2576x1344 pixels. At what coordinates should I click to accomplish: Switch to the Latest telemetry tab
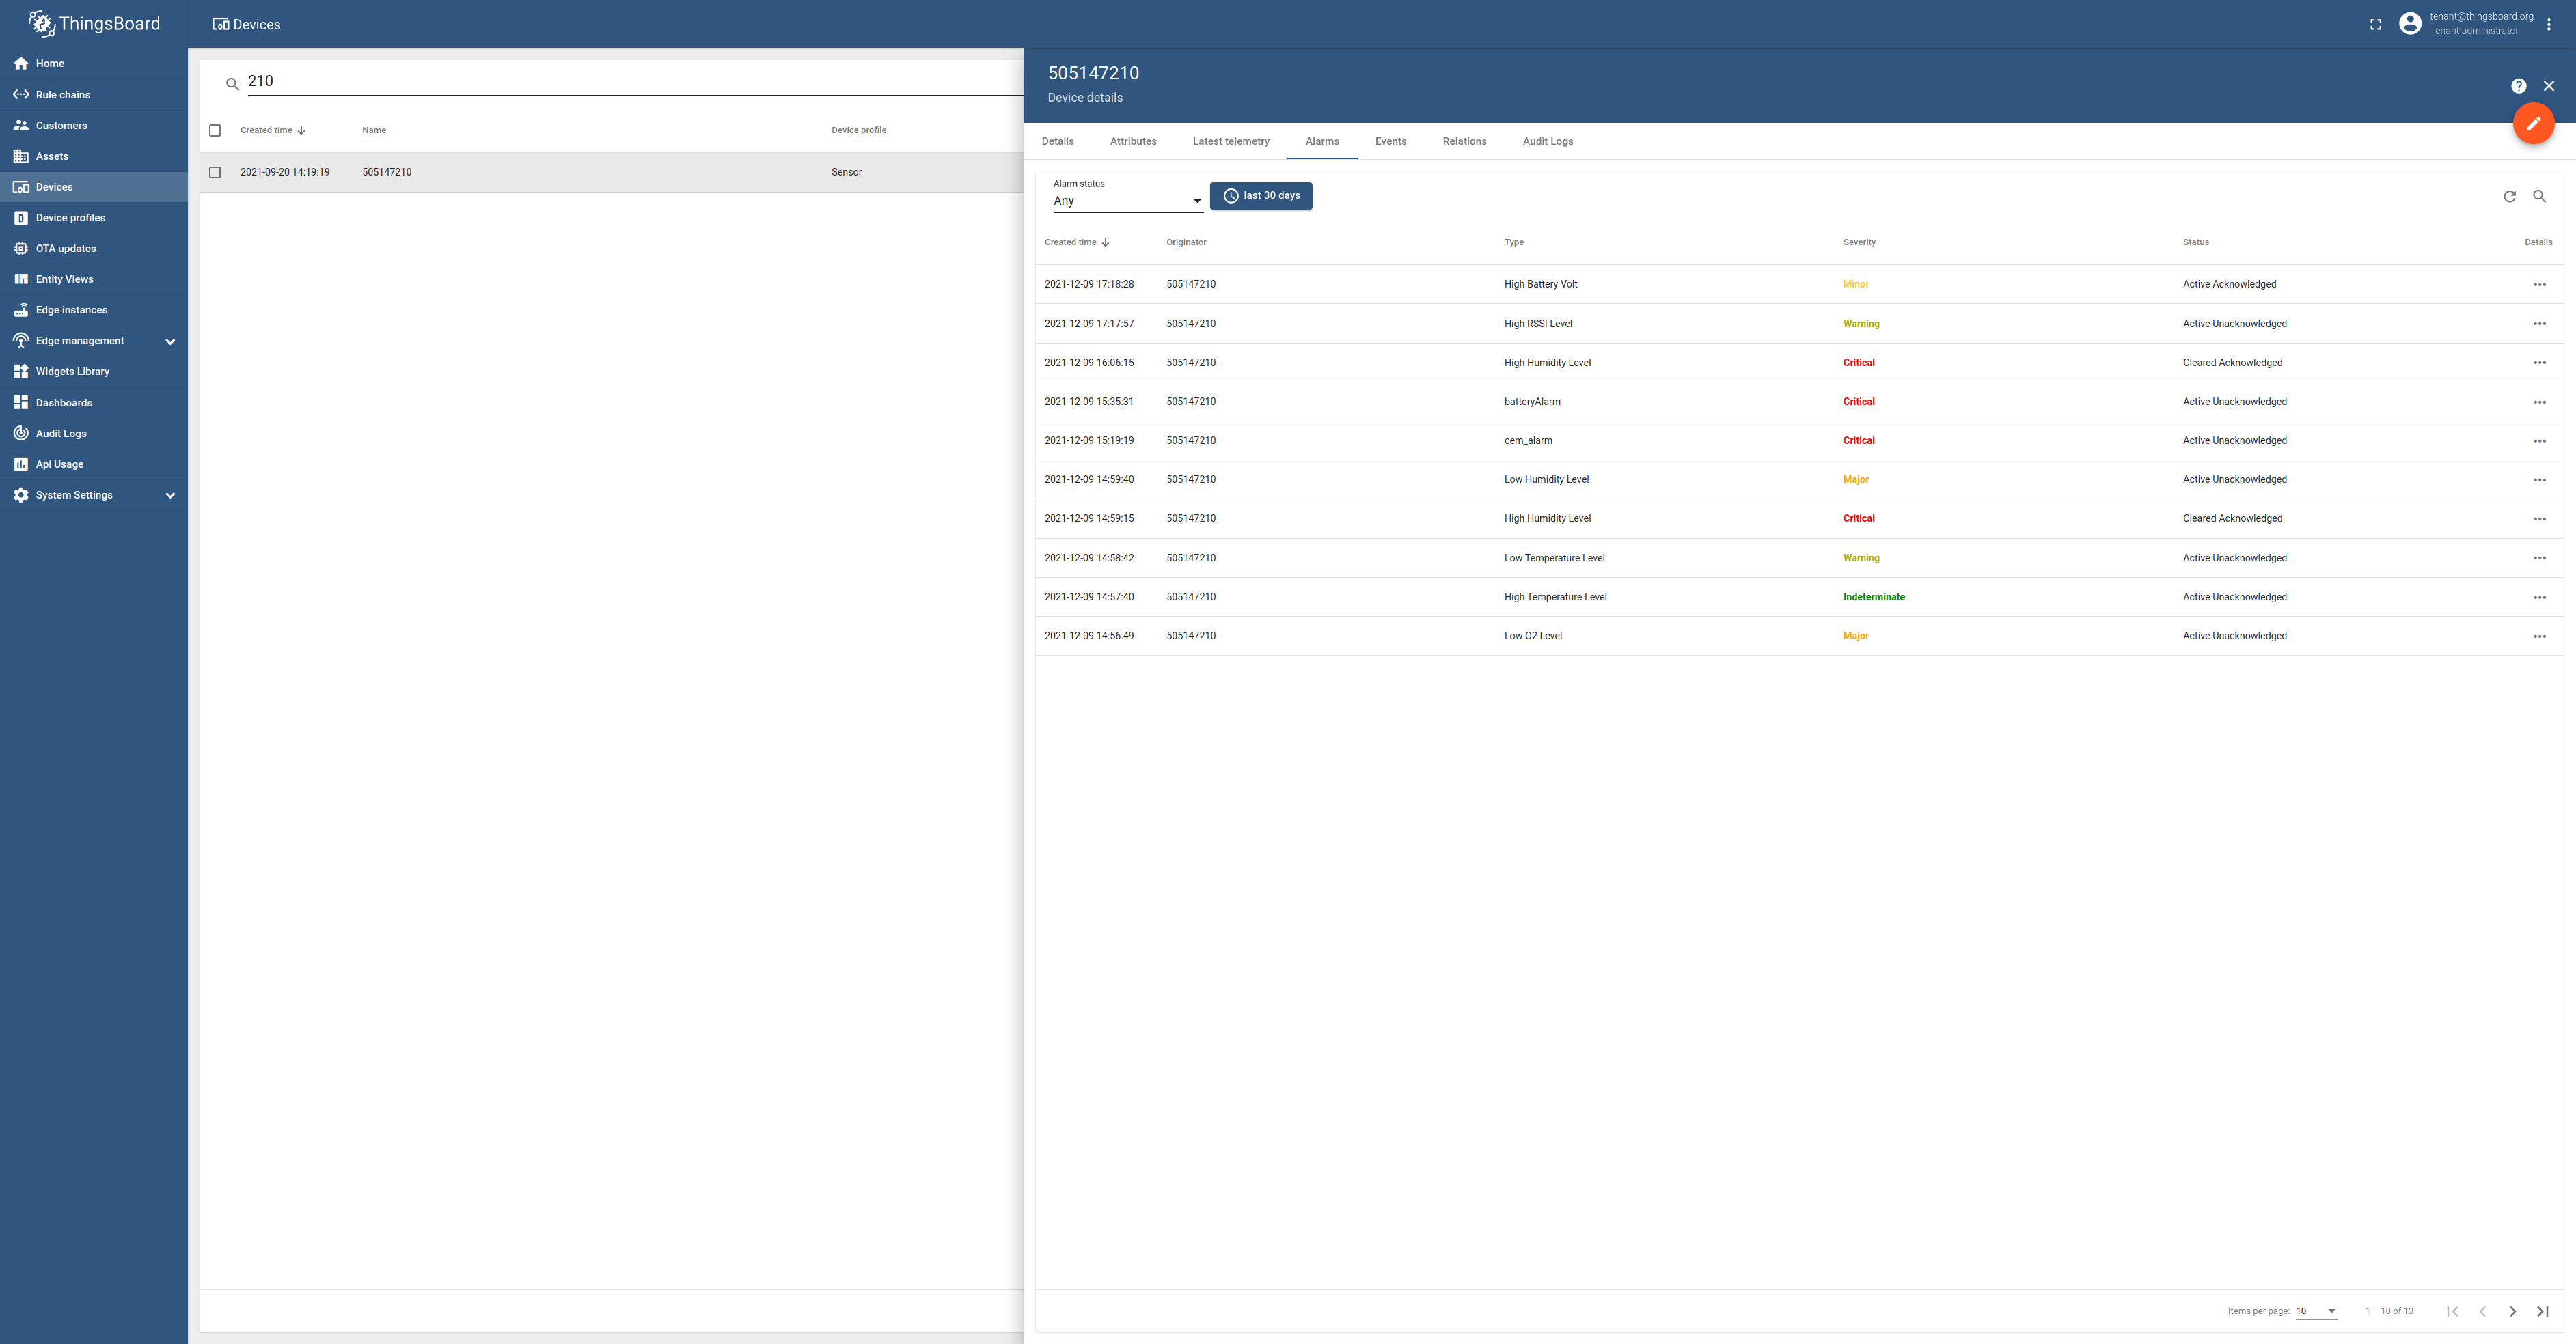tap(1230, 141)
